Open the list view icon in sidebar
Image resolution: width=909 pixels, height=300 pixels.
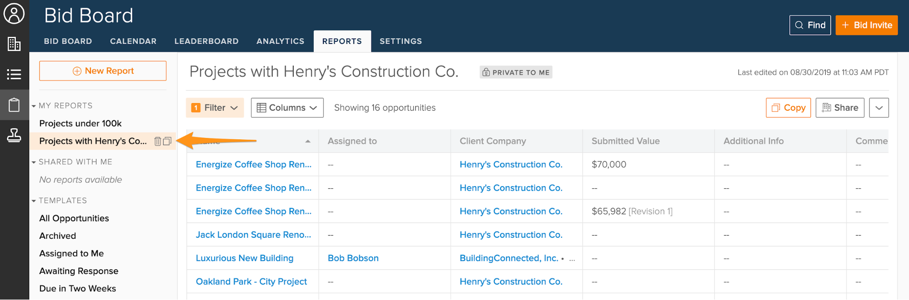pos(14,74)
